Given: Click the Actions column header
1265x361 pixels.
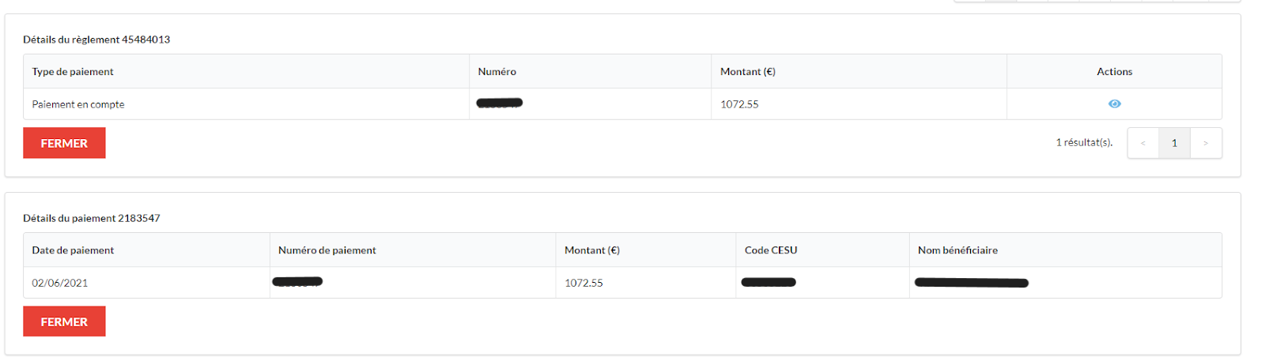Looking at the screenshot, I should 1114,71.
